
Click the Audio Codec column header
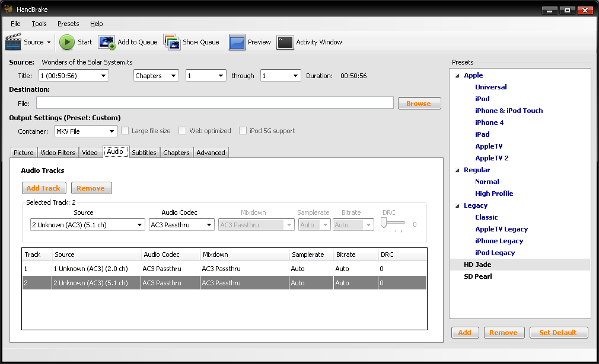tap(170, 255)
